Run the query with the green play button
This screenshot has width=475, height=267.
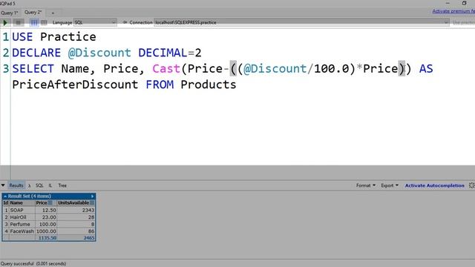[5, 22]
